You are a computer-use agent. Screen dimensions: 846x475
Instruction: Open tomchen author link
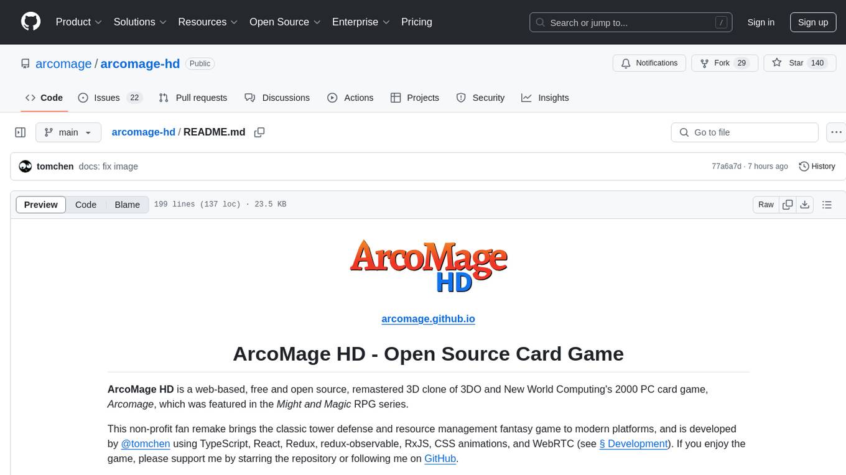[55, 166]
